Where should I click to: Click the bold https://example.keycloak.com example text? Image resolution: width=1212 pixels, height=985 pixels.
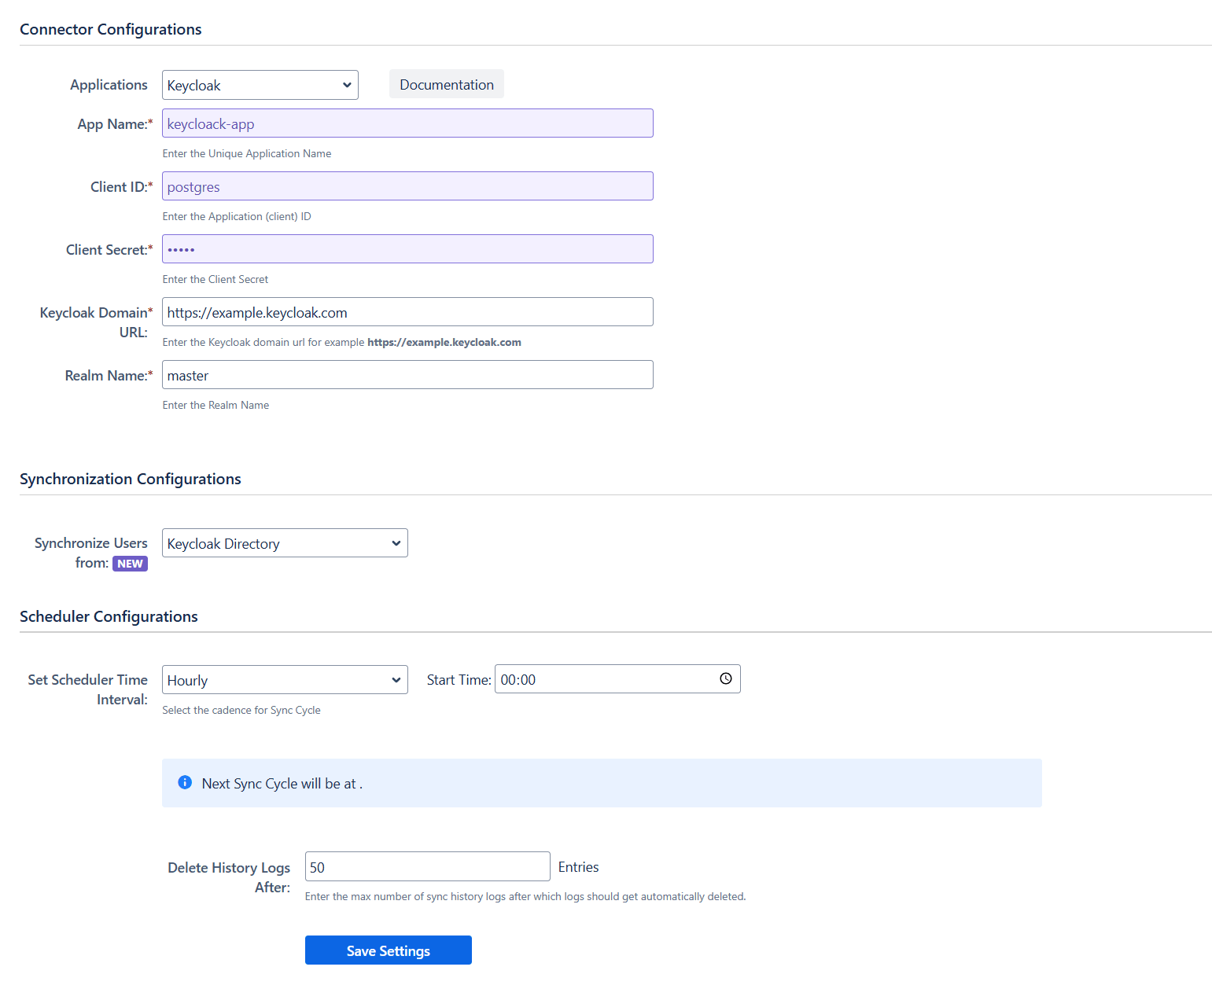click(x=444, y=342)
